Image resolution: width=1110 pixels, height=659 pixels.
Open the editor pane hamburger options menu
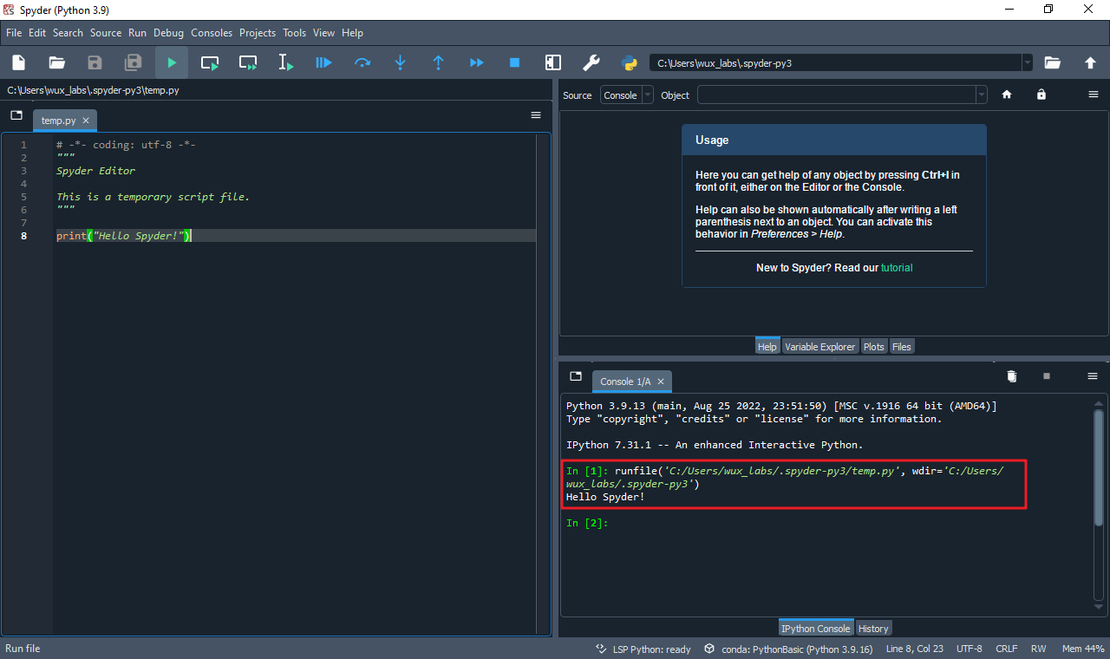(536, 114)
